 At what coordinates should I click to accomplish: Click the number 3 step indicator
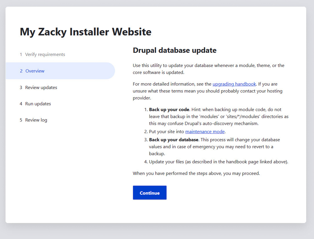[20, 87]
